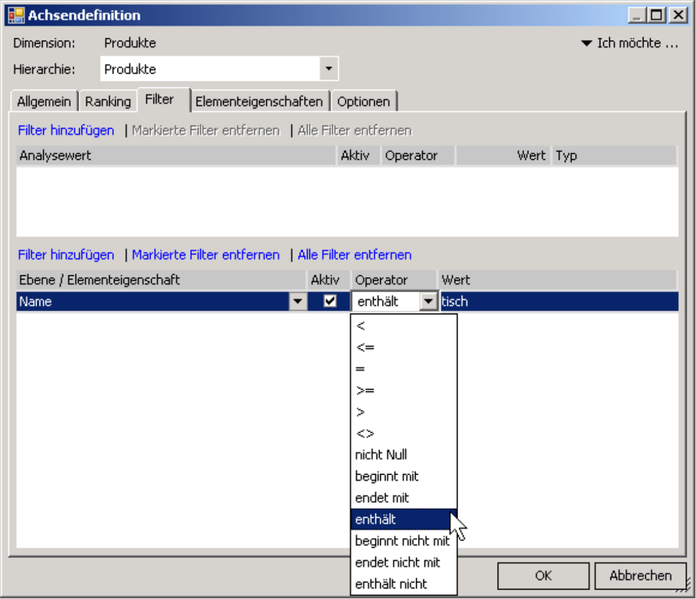Click lower 'Markierte Filter entfernen' link
Screen dimensions: 696x599
point(205,255)
